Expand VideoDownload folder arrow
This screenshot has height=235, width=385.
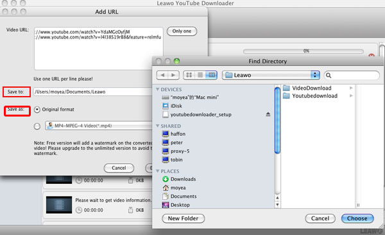352,88
